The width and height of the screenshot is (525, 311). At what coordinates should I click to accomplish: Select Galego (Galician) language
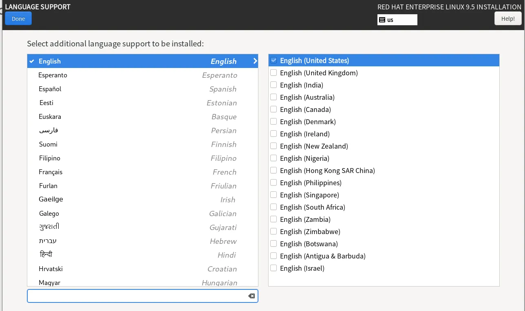click(x=143, y=213)
